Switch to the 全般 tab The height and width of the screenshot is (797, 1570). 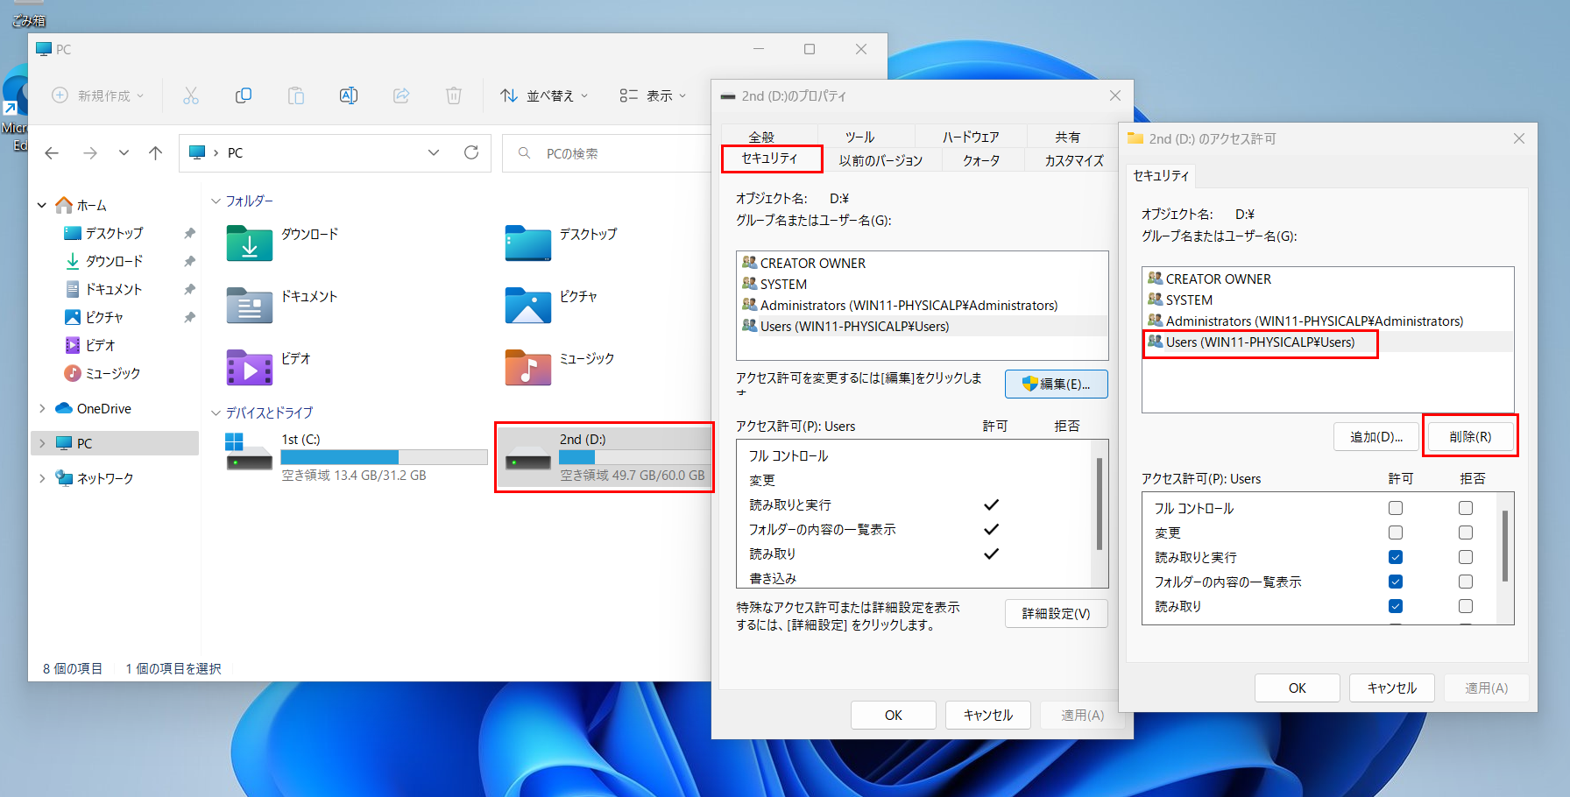[x=761, y=137]
